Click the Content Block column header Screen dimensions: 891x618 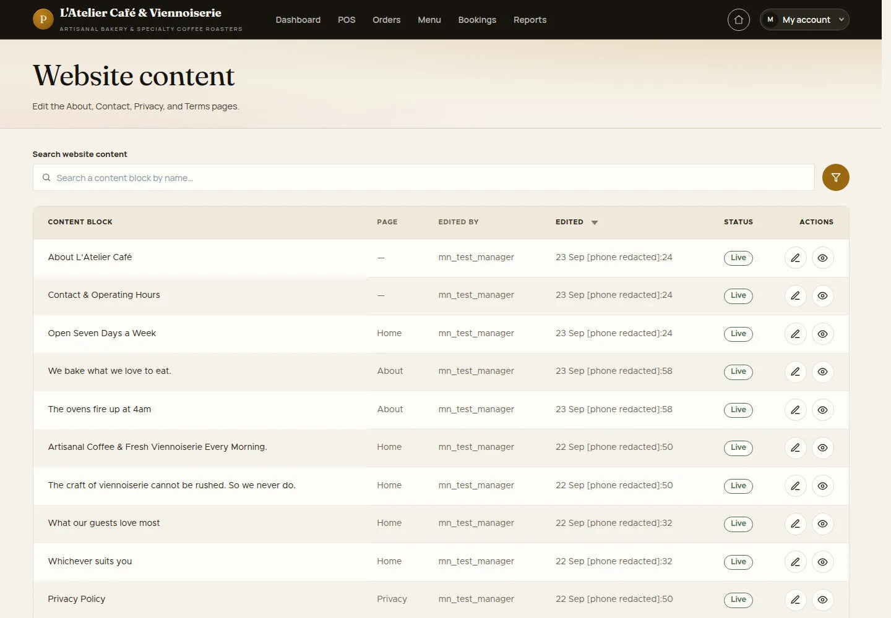click(80, 222)
